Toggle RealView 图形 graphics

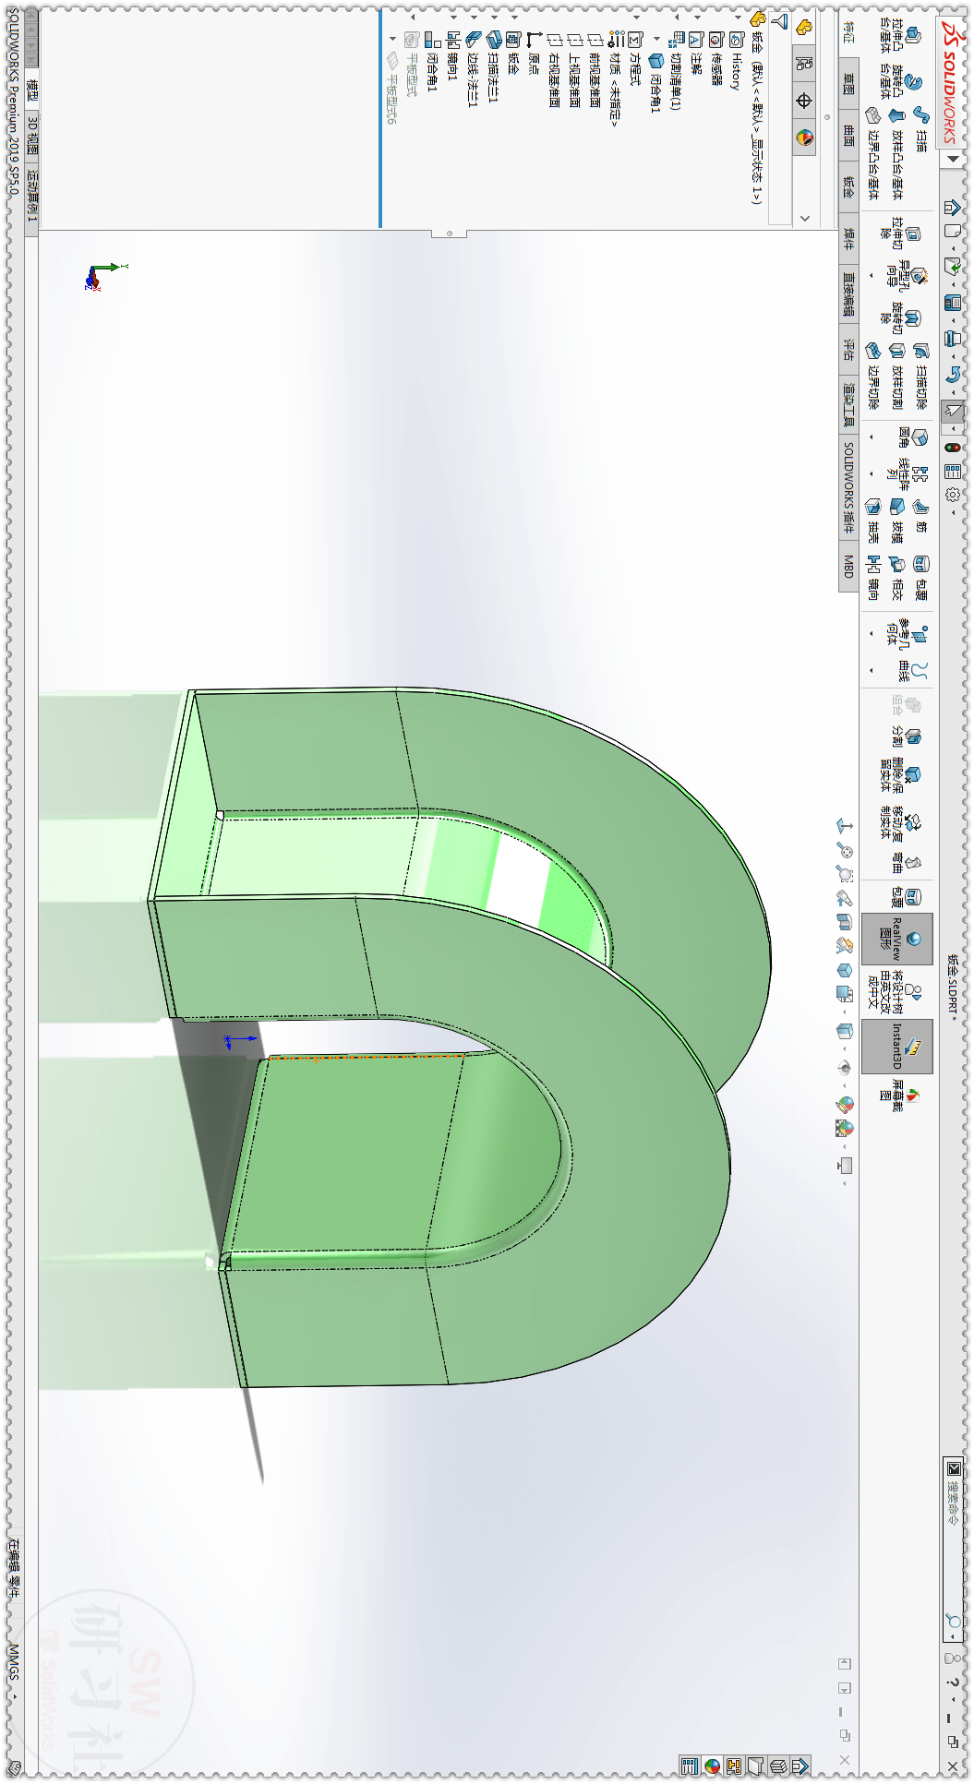pos(897,940)
